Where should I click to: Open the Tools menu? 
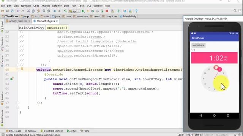click(81, 6)
